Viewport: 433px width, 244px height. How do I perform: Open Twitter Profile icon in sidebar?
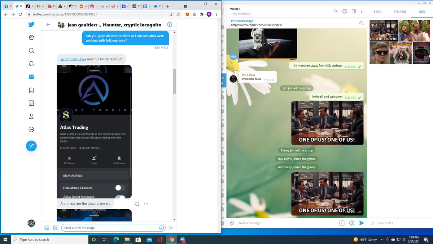(x=31, y=116)
